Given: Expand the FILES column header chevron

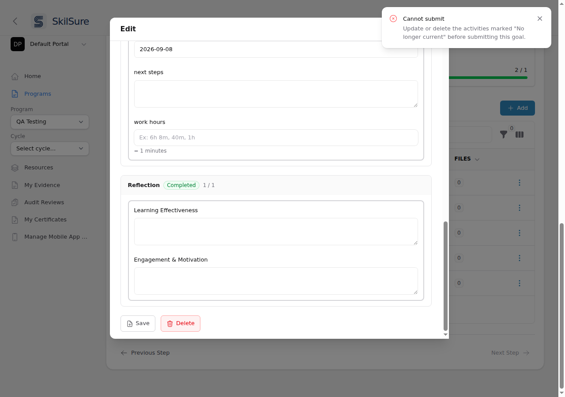Looking at the screenshot, I should click(477, 159).
